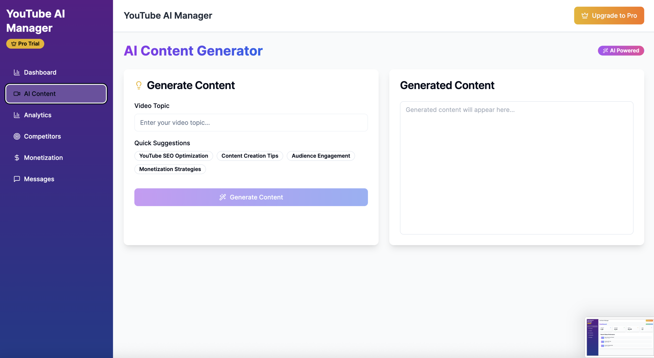Image resolution: width=654 pixels, height=358 pixels.
Task: Pick the Content Creation Tips suggestion
Action: (250, 156)
